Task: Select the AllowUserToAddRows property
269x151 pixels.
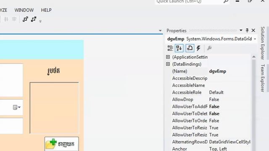Action: pos(190,107)
